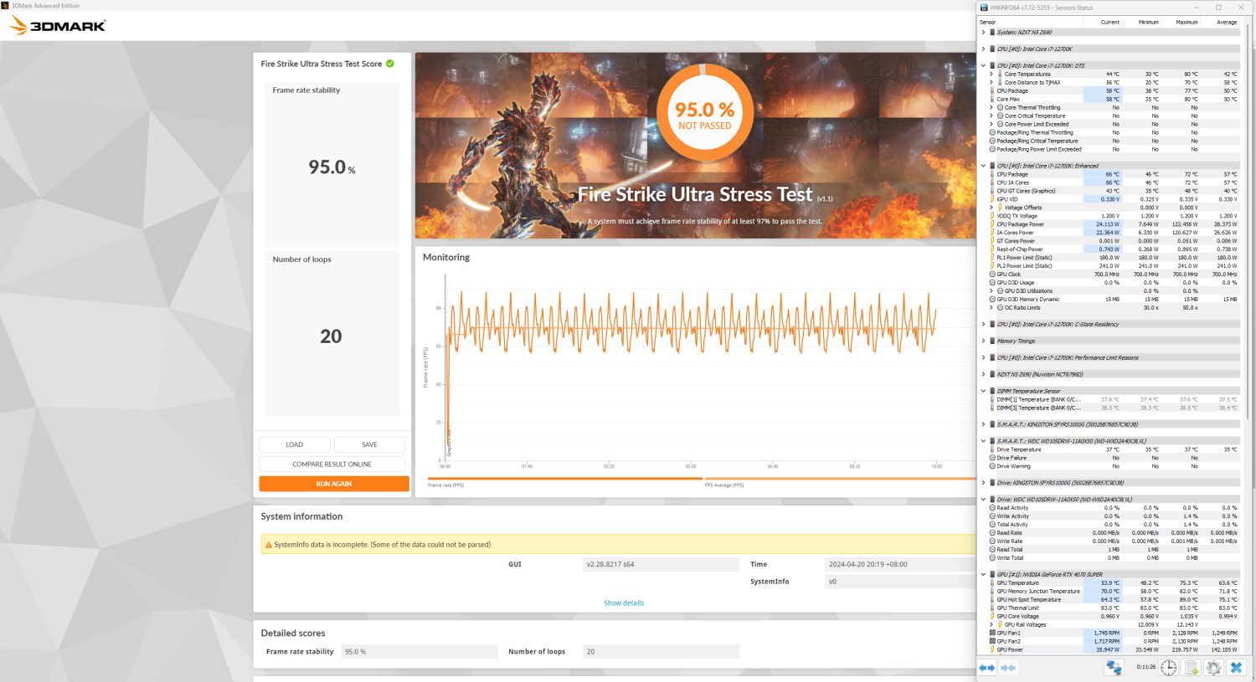Screen dimensions: 1256x682
Task: Collapse the CPU i7-12700K: Enhanced group
Action: [984, 166]
